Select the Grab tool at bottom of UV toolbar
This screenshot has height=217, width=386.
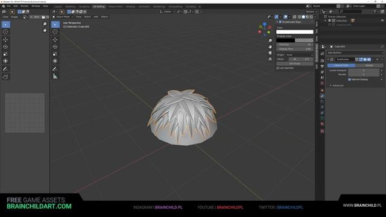[x=5, y=77]
